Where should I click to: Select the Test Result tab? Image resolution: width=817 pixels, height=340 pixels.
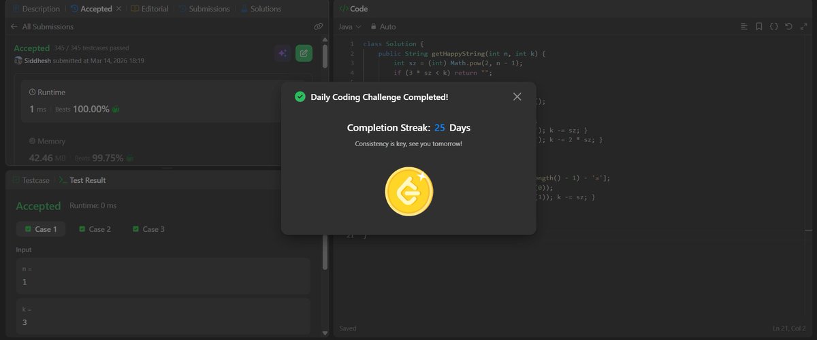pyautogui.click(x=82, y=180)
